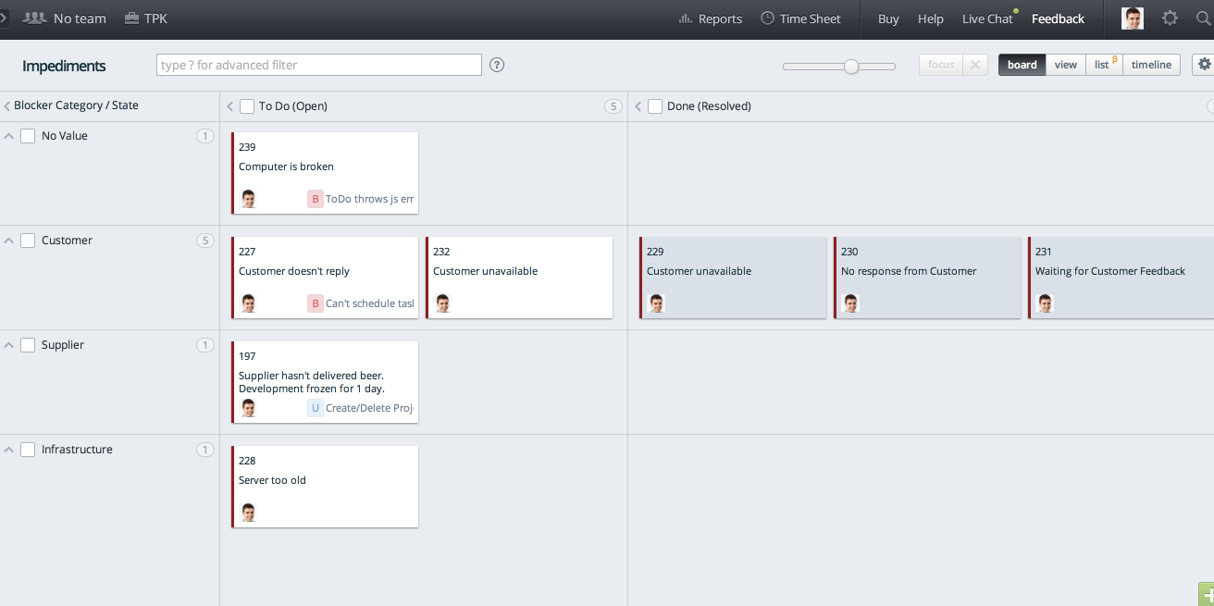Check the To Do (Open) column checkbox
This screenshot has width=1214, height=606.
pos(247,106)
